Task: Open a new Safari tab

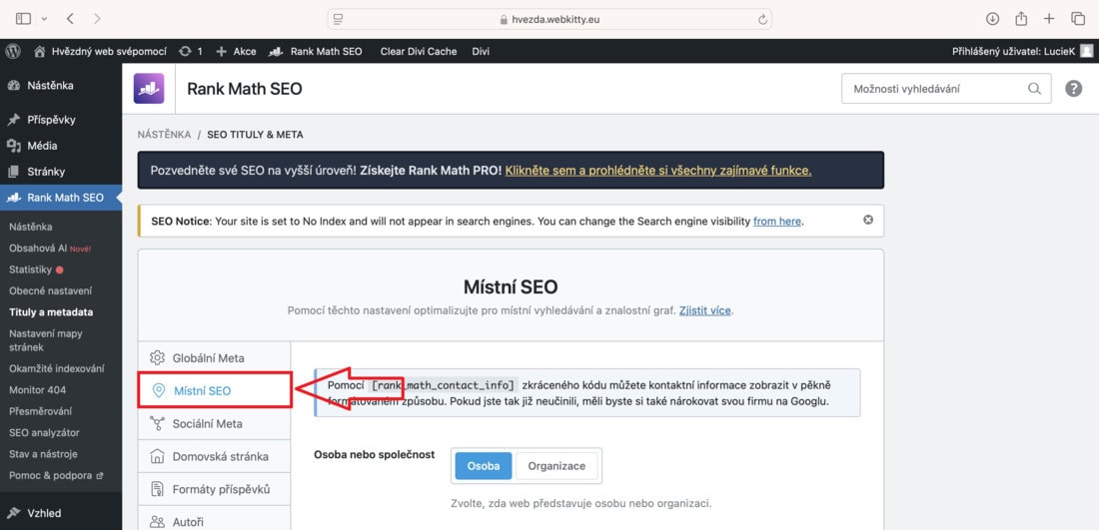Action: 1048,19
